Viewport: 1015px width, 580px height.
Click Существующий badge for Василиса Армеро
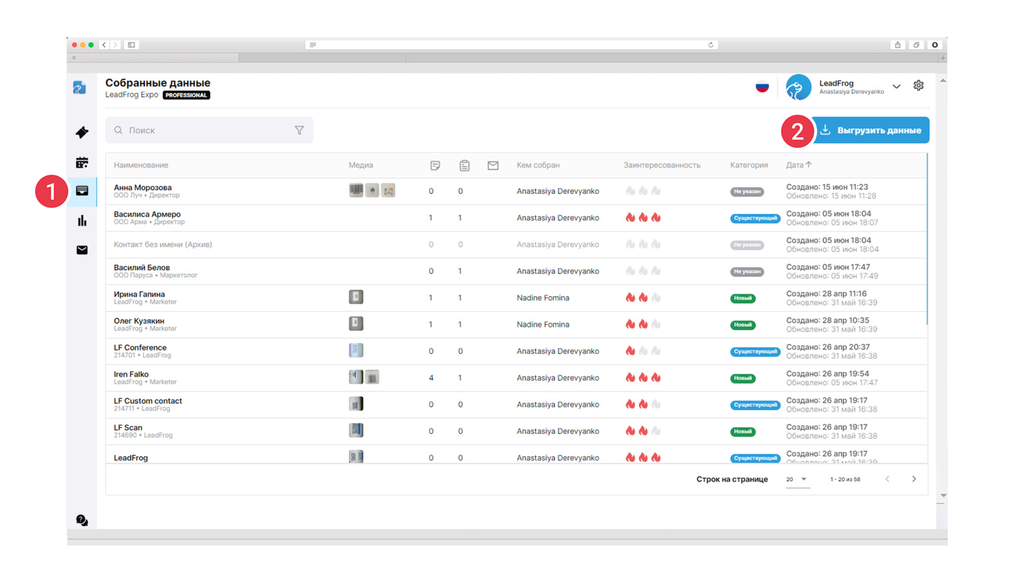tap(755, 218)
